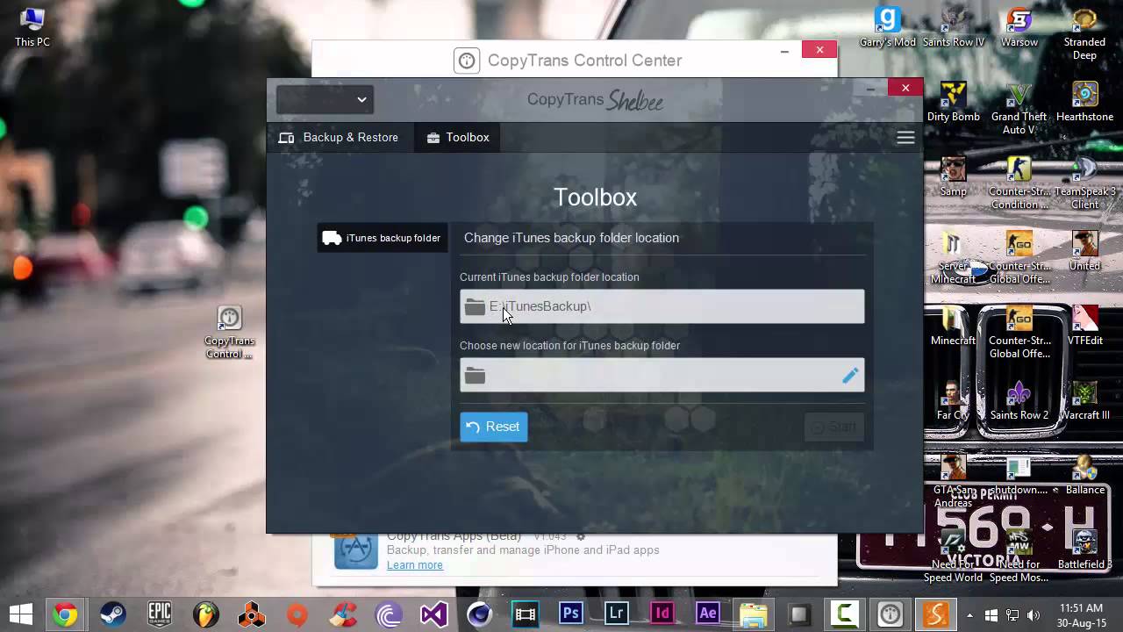Open Photoshop from the taskbar

click(x=571, y=614)
